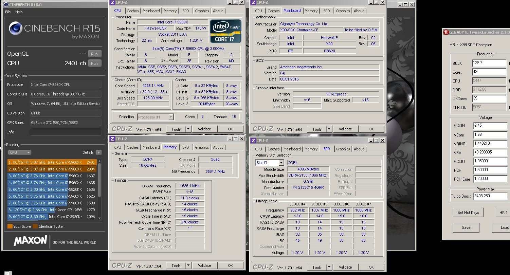The height and width of the screenshot is (275, 510).
Task: Click CPU-Z title icon of the Memory window
Action: click(112, 139)
